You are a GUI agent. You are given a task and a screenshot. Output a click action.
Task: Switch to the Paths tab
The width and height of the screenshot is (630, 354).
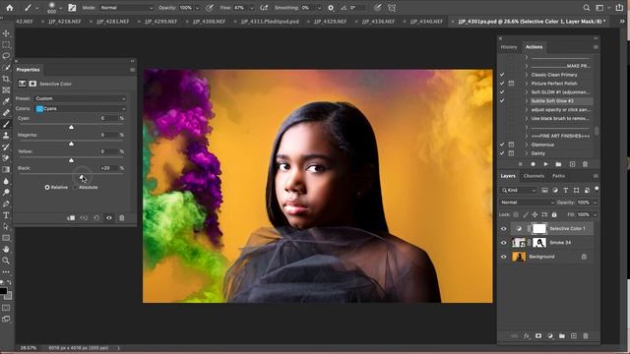tap(558, 176)
